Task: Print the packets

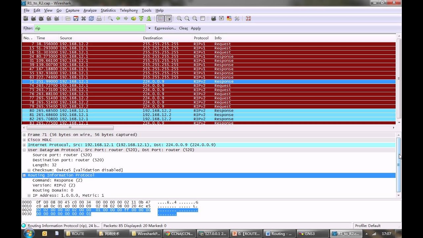Action: coord(99,19)
